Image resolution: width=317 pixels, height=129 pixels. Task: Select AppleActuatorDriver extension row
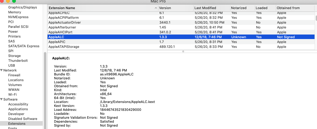click(x=181, y=22)
